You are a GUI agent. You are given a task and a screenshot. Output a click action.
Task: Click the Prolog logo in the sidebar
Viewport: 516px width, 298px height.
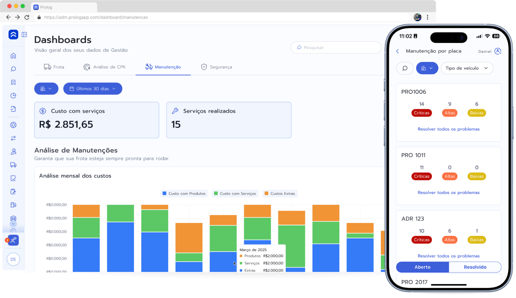pos(13,35)
